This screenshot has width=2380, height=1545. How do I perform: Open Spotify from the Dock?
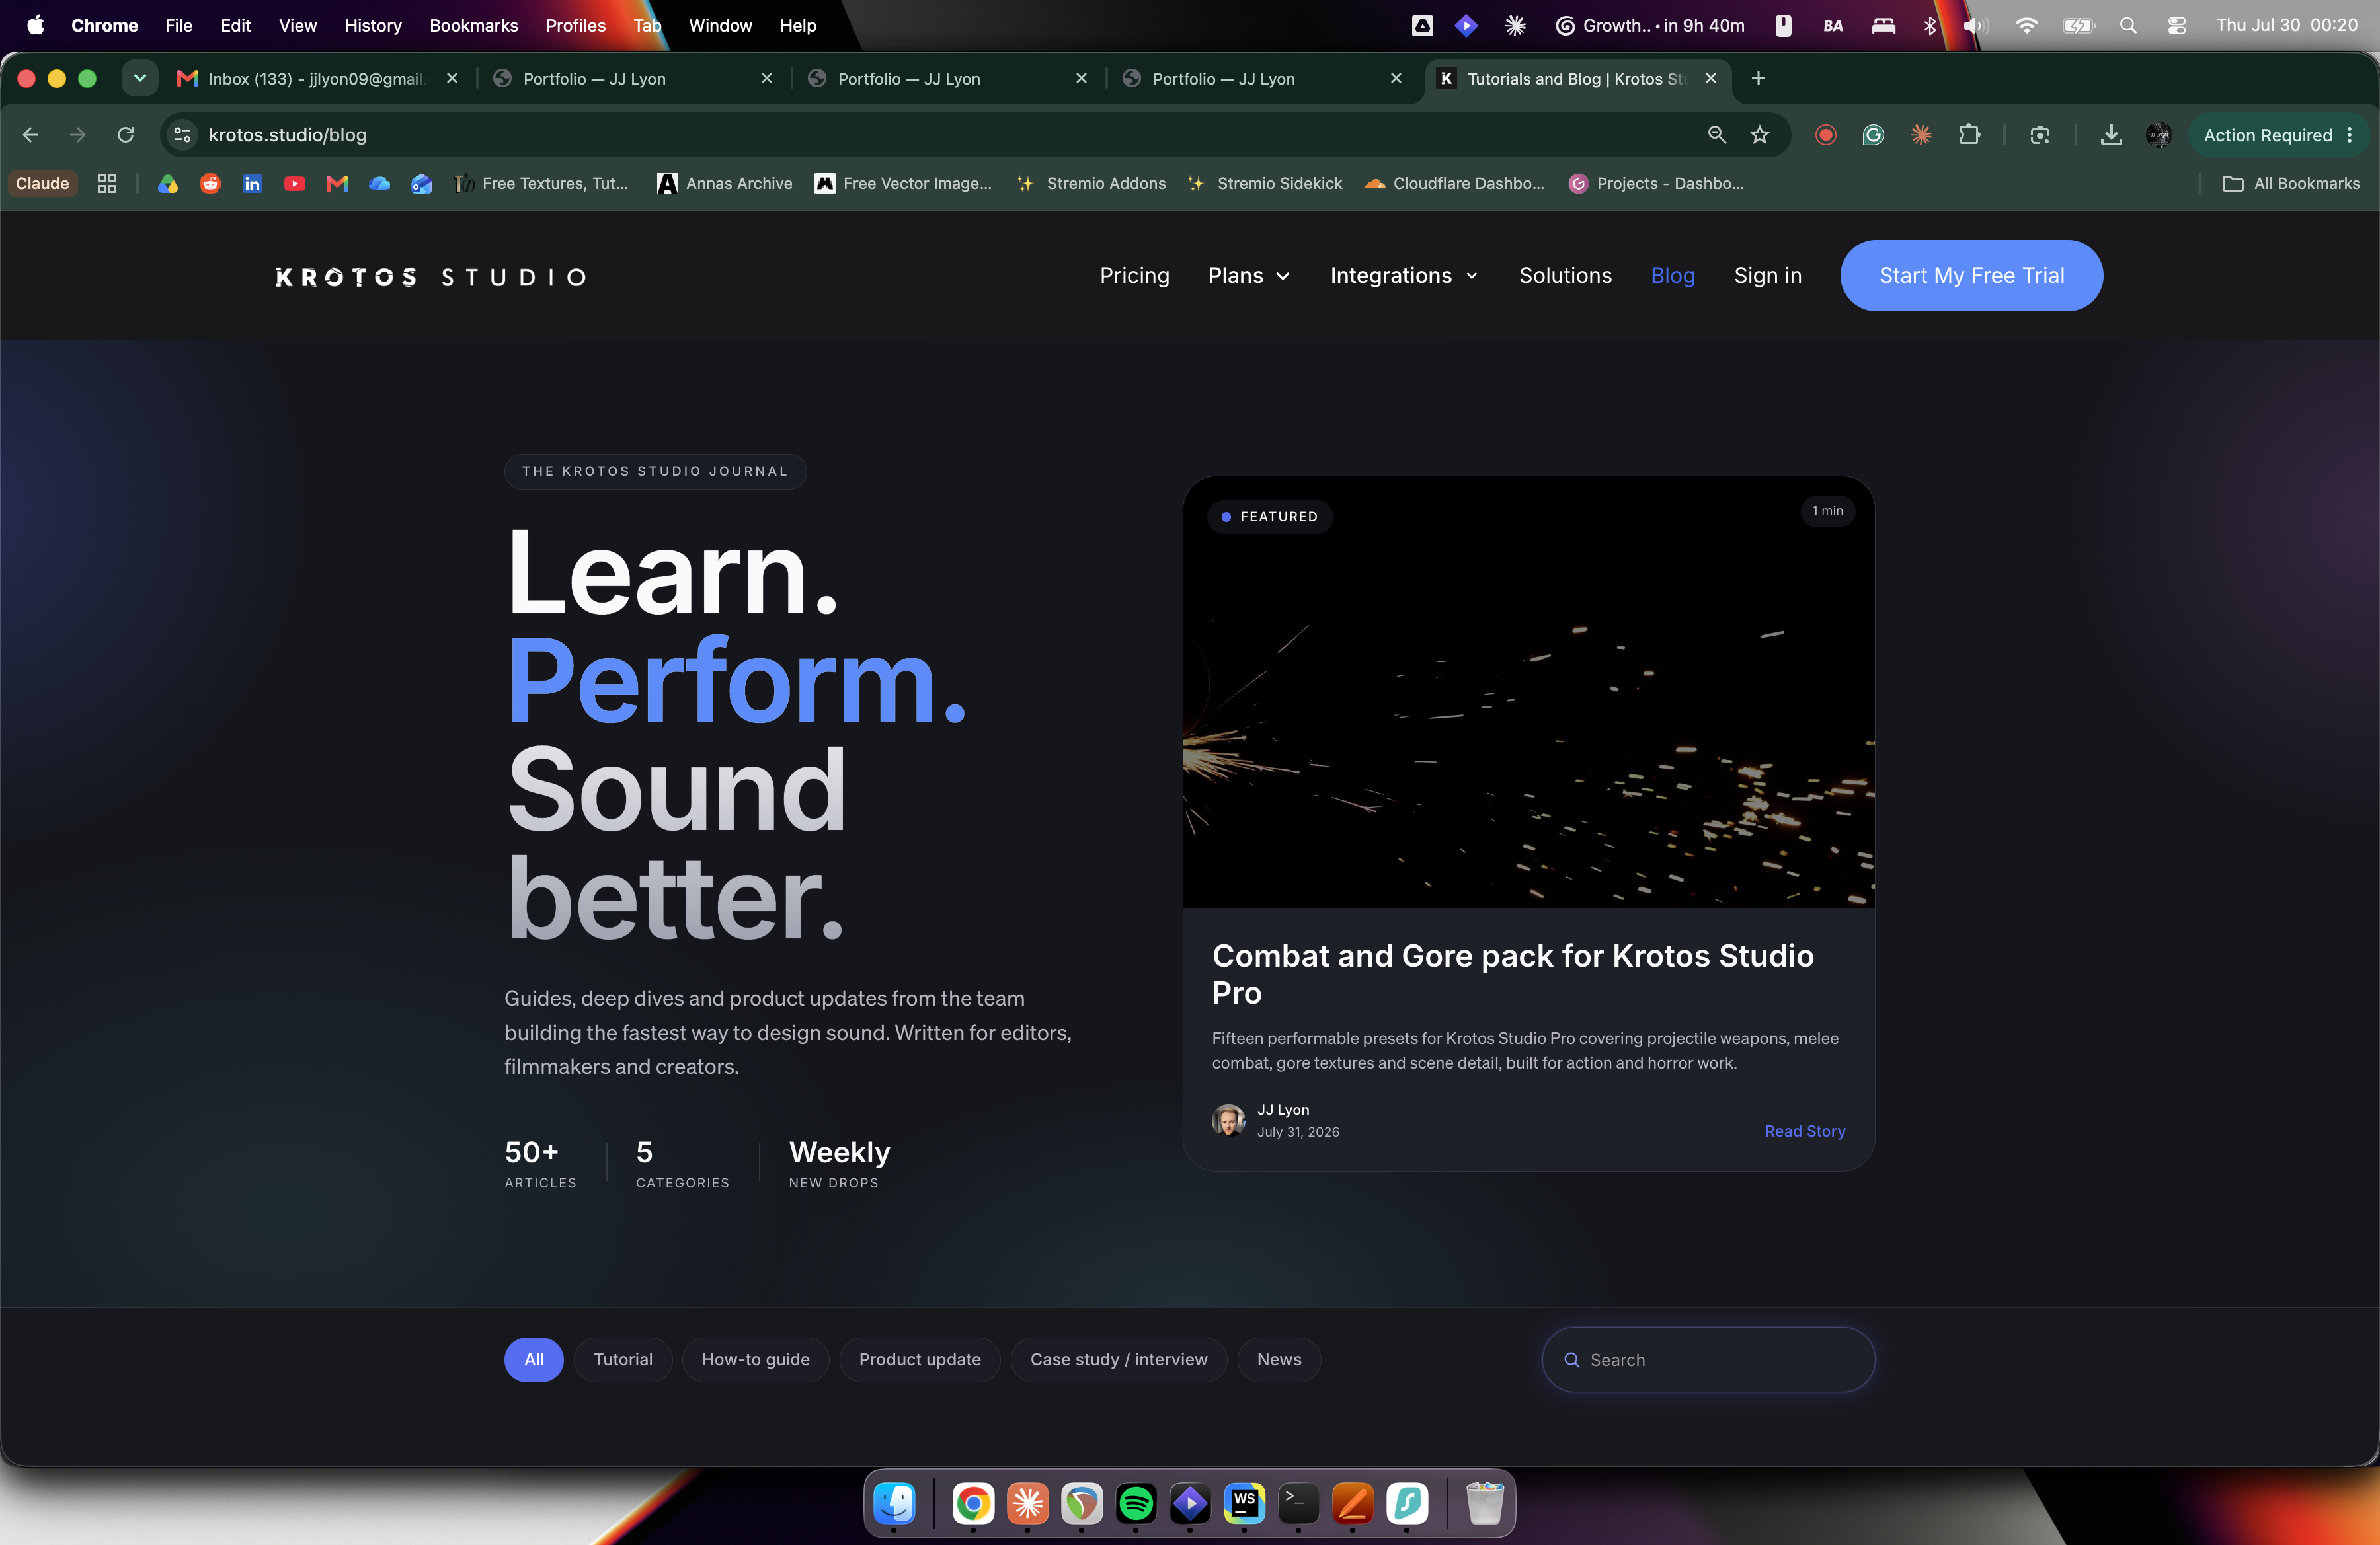[x=1136, y=1503]
